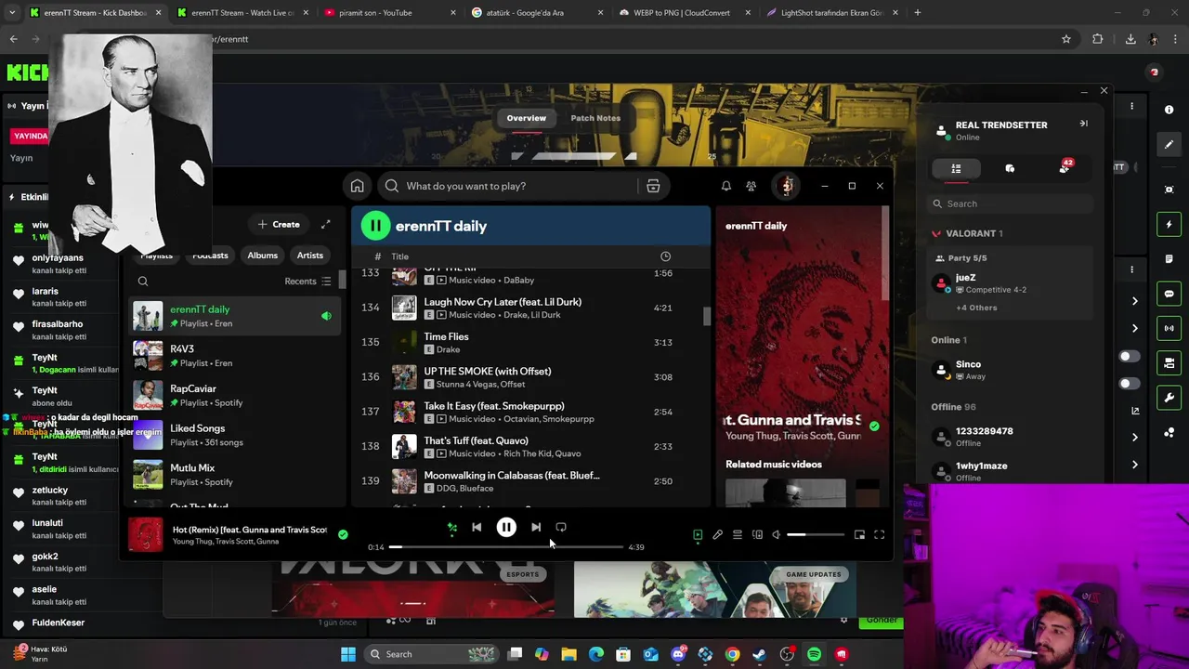Collapse the Valorant social panel arrow
The image size is (1189, 669).
coord(1083,124)
